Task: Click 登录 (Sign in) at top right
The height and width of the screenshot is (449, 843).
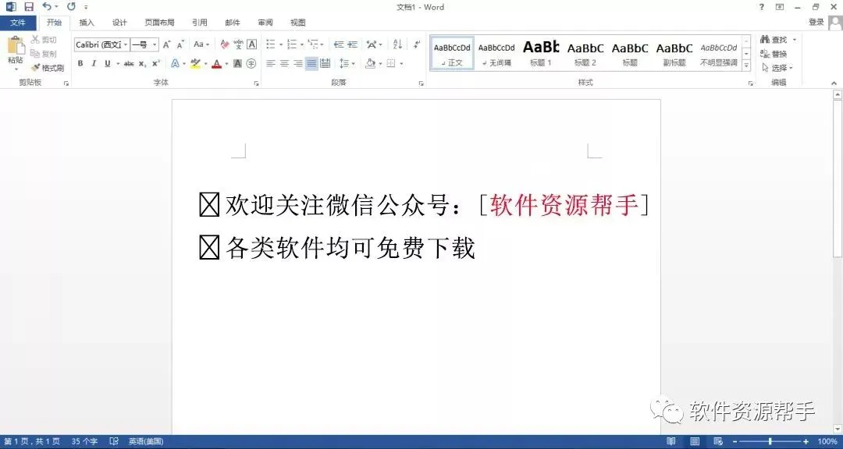Action: pos(816,22)
